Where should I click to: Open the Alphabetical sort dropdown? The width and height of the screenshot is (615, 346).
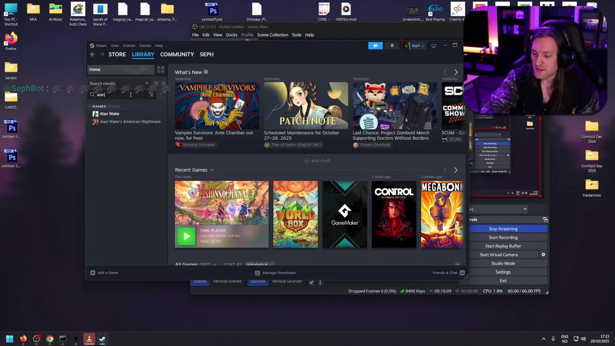tap(259, 264)
